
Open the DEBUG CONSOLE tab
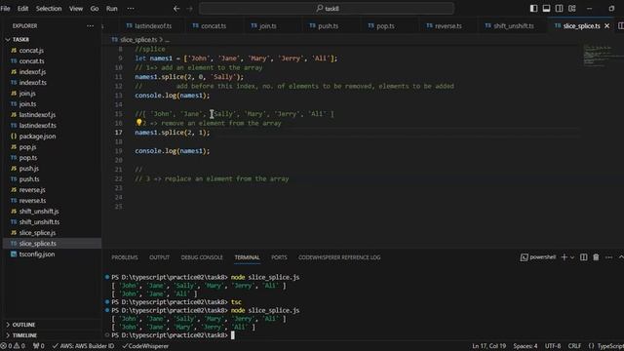[202, 257]
